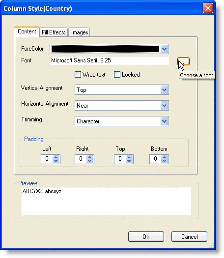224x258 pixels.
Task: Click the ellipsis font chooser button
Action: tap(183, 61)
